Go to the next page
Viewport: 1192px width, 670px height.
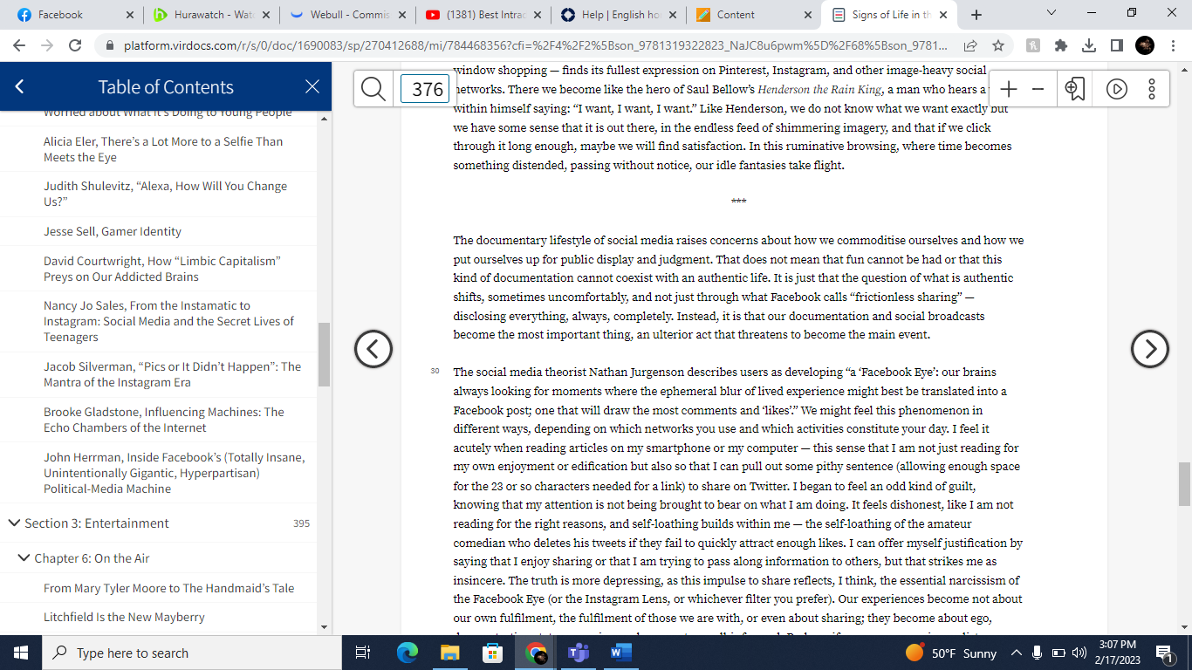click(1149, 349)
